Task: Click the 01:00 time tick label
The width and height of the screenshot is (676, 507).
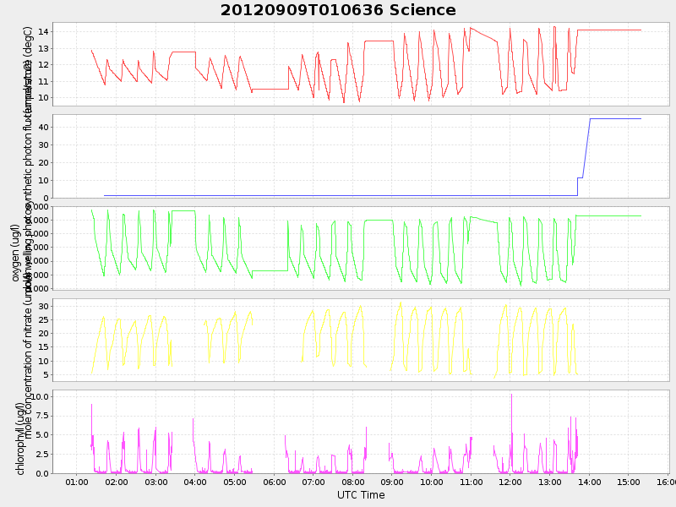Action: click(x=77, y=482)
